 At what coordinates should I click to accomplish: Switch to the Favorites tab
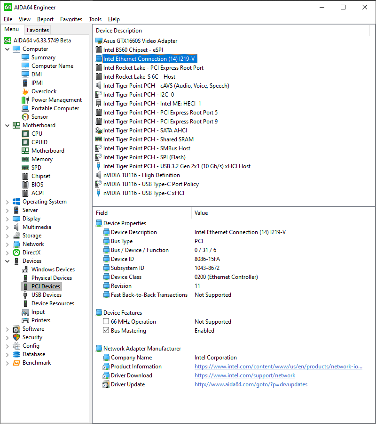coord(38,30)
